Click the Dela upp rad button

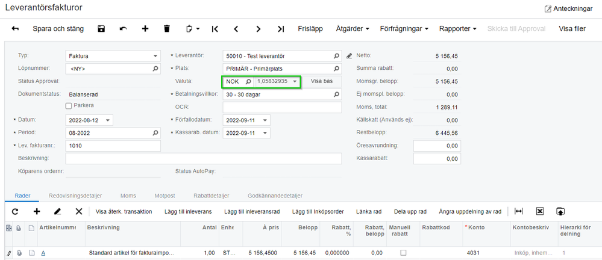pyautogui.click(x=410, y=211)
